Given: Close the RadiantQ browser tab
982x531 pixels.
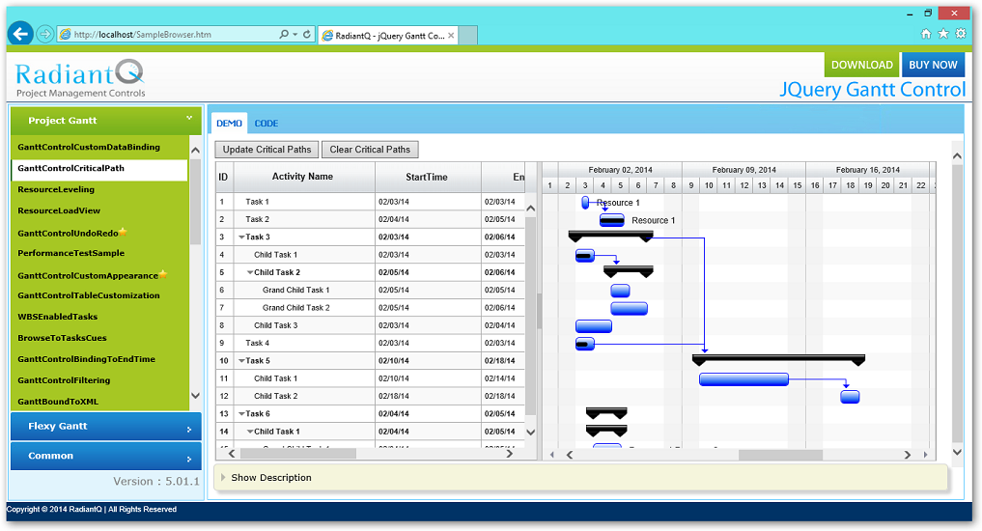Looking at the screenshot, I should point(451,36).
